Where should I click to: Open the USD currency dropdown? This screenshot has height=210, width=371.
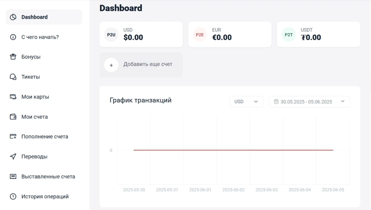pyautogui.click(x=246, y=102)
